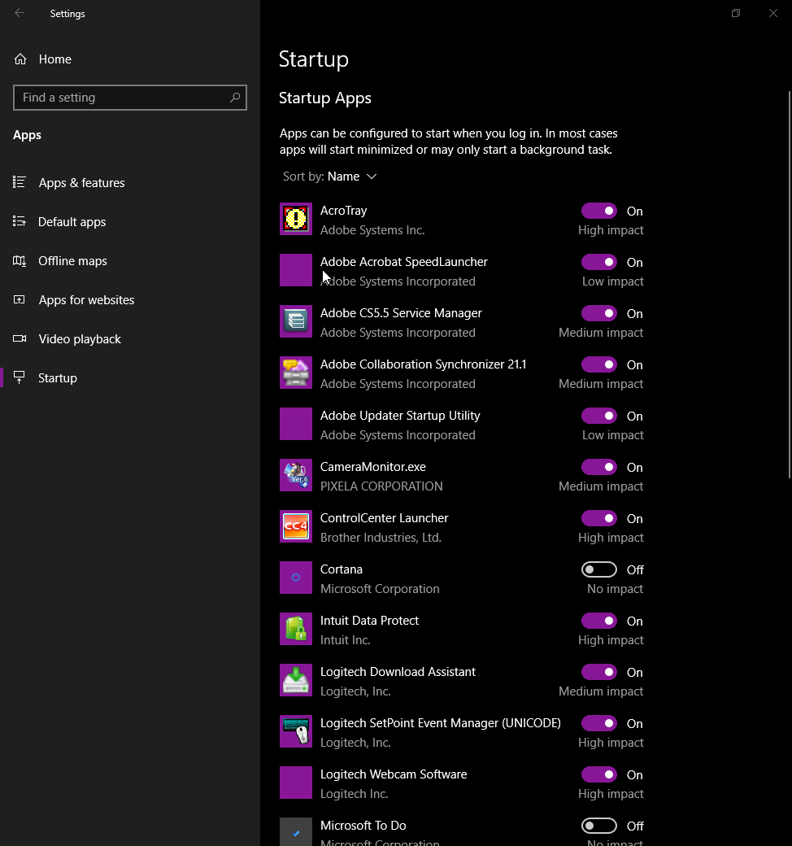Click the Adobe Acrobat SpeedLauncher blank icon
The height and width of the screenshot is (846, 792).
[x=296, y=270]
